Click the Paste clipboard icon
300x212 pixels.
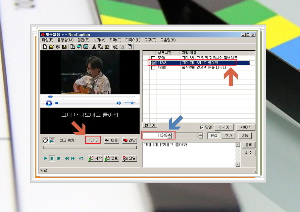(x=107, y=47)
